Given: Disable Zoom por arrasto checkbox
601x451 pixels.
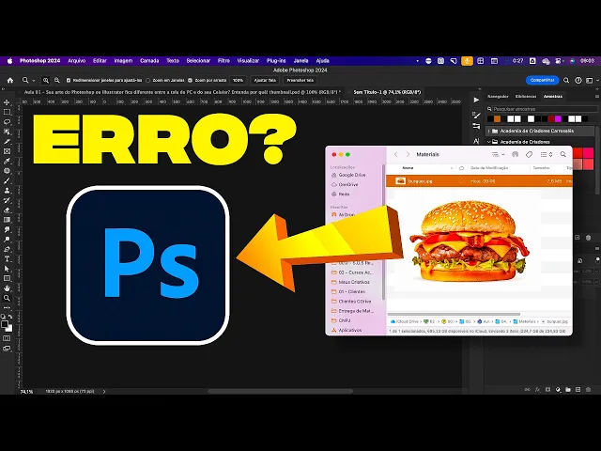Looking at the screenshot, I should tap(190, 80).
